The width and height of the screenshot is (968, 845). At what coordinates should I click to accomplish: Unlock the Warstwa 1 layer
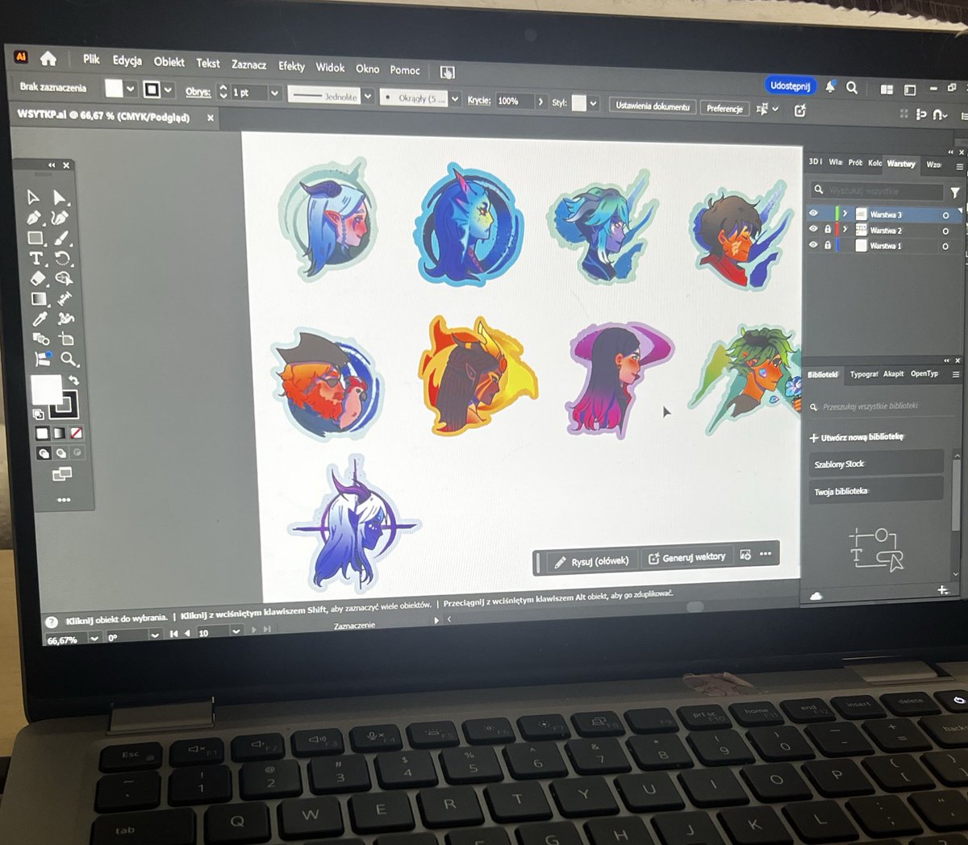pos(828,245)
